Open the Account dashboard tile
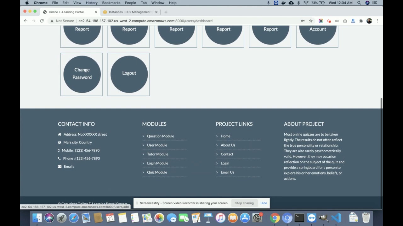 [318, 35]
